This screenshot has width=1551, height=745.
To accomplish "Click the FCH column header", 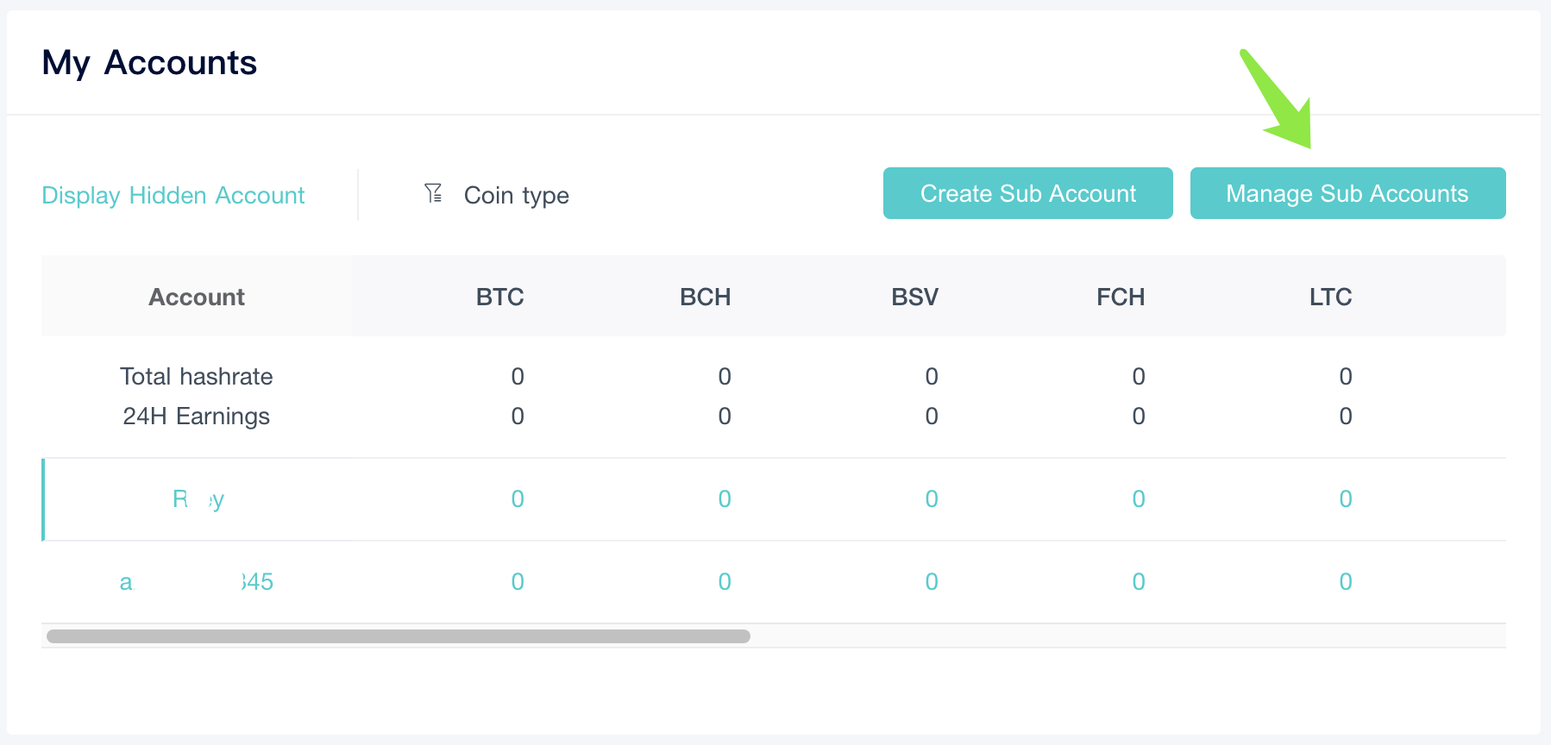I will 1121,297.
